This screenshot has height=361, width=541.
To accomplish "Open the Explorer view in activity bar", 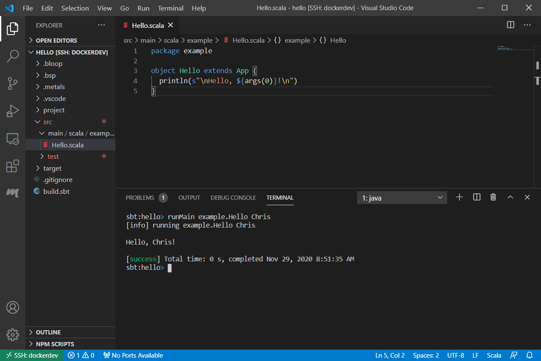I will coord(13,29).
